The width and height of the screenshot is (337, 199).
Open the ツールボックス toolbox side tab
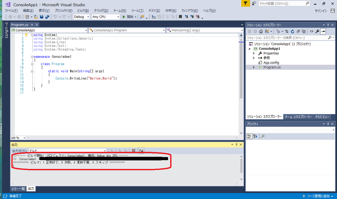pos(7,30)
